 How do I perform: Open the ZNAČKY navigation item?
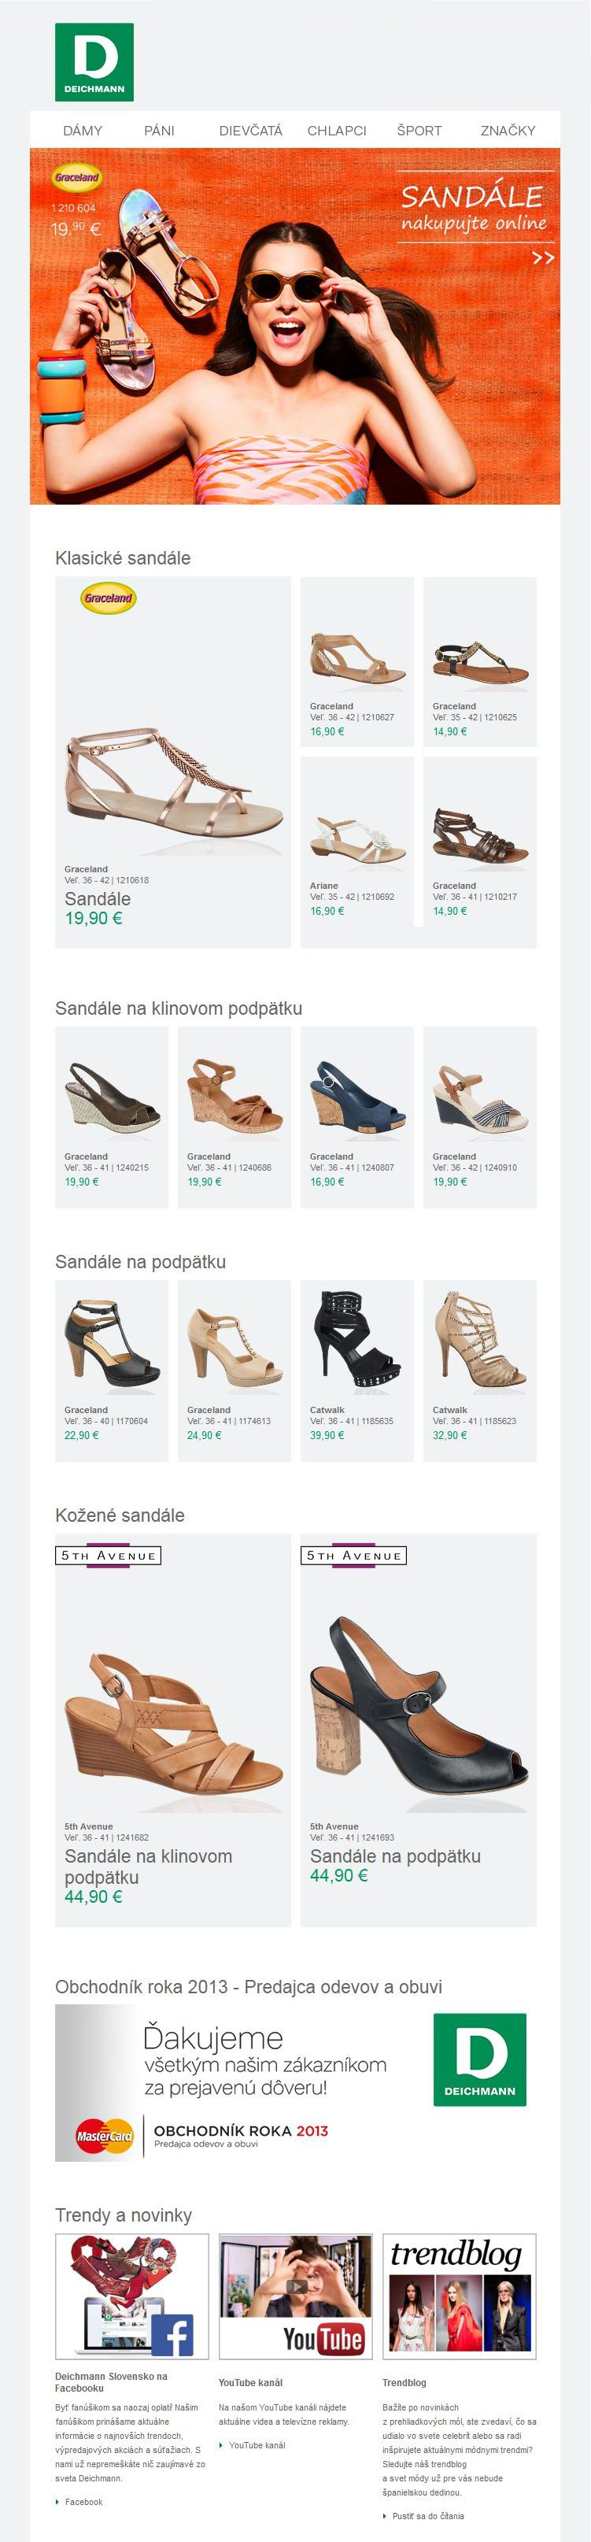[508, 130]
